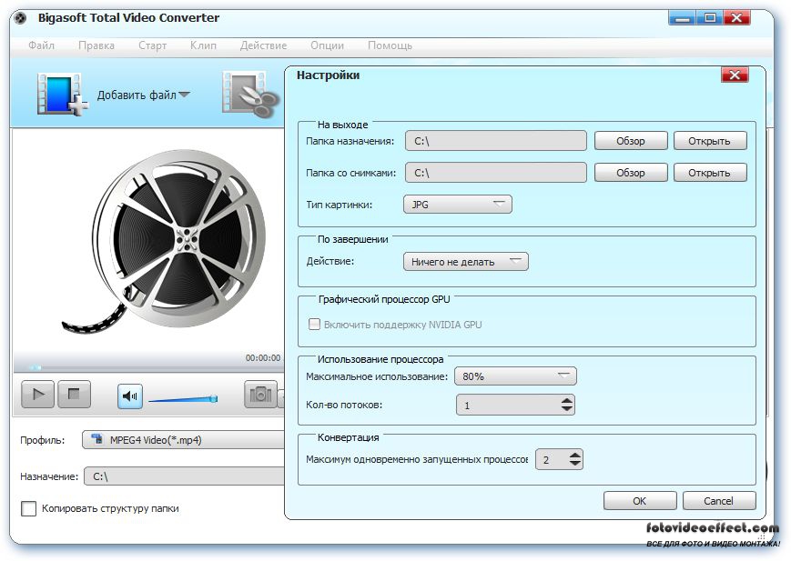Click the Stop playback button
791x561 pixels.
(x=74, y=395)
